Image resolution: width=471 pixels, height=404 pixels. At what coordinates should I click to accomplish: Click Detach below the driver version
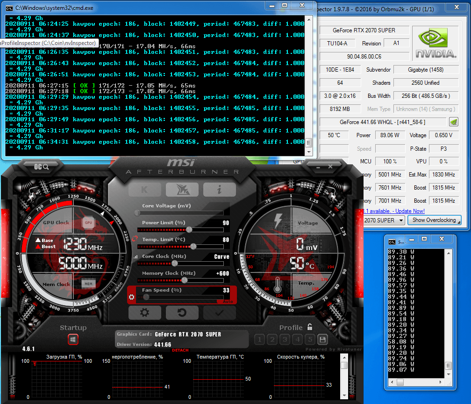click(x=180, y=350)
